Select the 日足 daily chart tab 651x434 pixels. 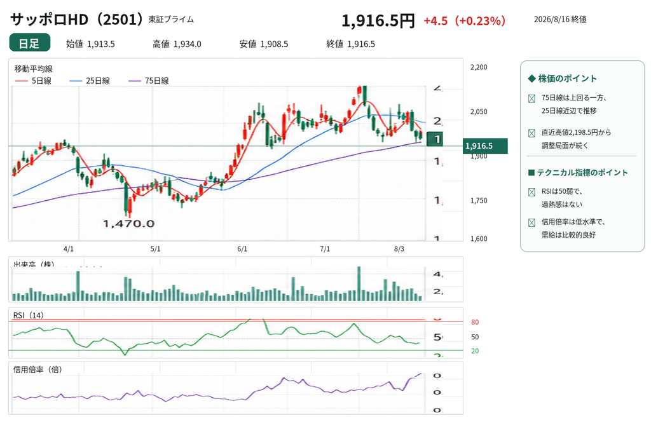[29, 43]
